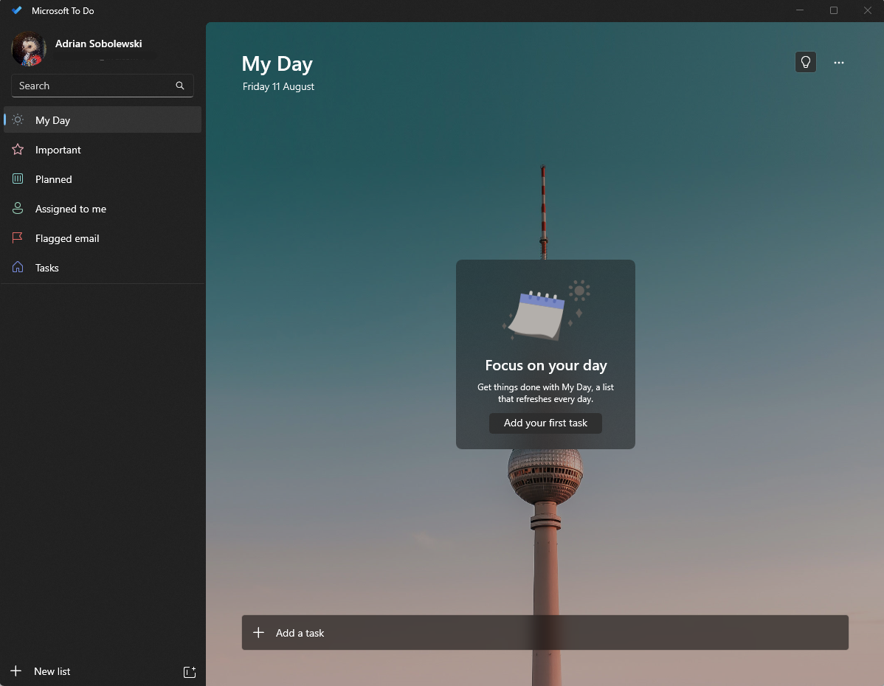
Task: Open the Important list
Action: [x=103, y=150]
